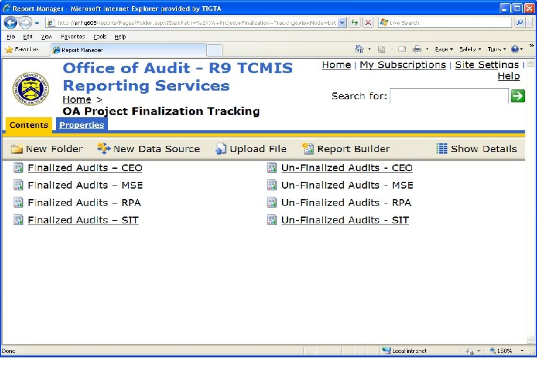Open Un-Finalized Audits - RPA report
This screenshot has width=537, height=371.
(346, 203)
